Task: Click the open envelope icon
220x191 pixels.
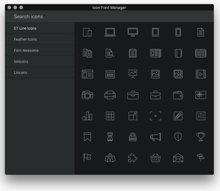Action: [178, 158]
